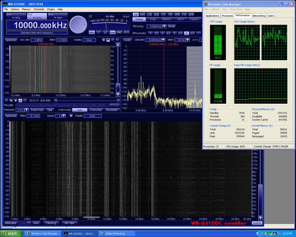Screen dimensions: 296x237
Task: Click the recording playback position slider track
Action: coord(87,101)
